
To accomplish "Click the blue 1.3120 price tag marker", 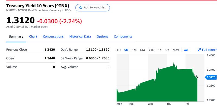I will [x=211, y=77].
